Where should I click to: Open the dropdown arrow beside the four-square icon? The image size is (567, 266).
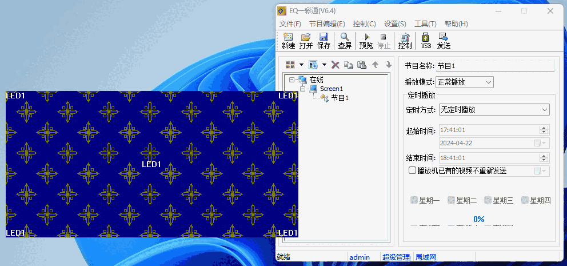[301, 65]
